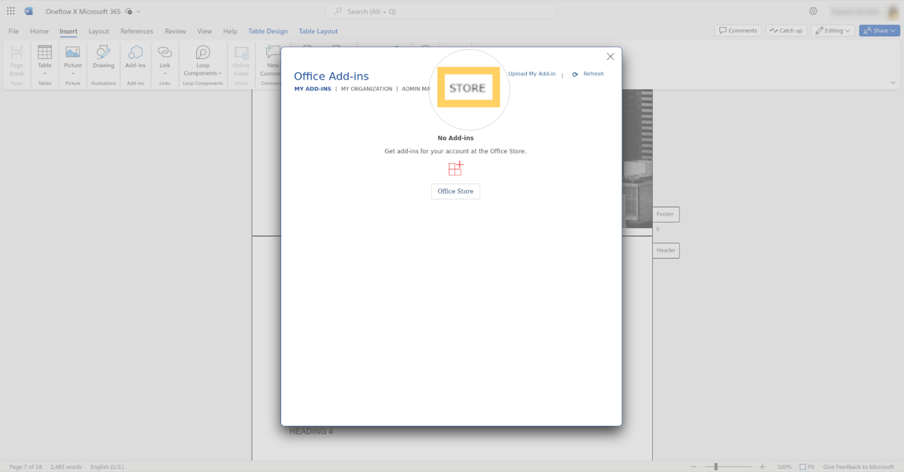Click the Link ribbon icon
The height and width of the screenshot is (472, 904).
[x=165, y=60]
